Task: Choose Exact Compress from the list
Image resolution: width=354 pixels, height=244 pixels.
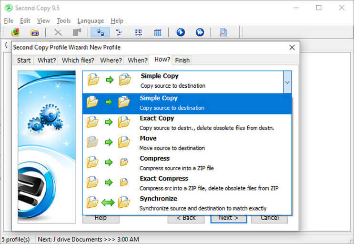Action: (187, 183)
